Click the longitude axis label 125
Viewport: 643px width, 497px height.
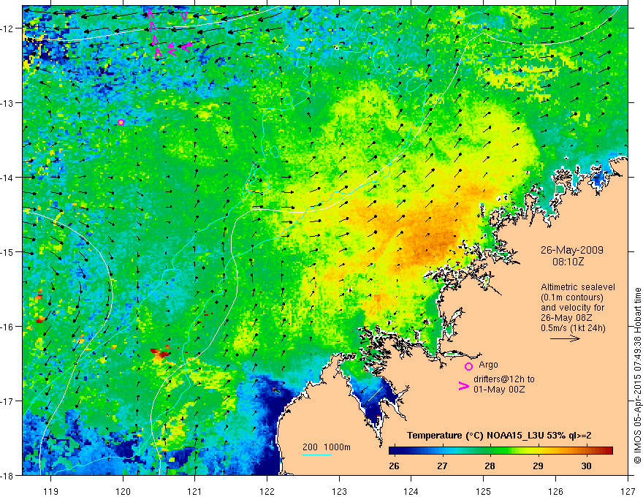484,491
